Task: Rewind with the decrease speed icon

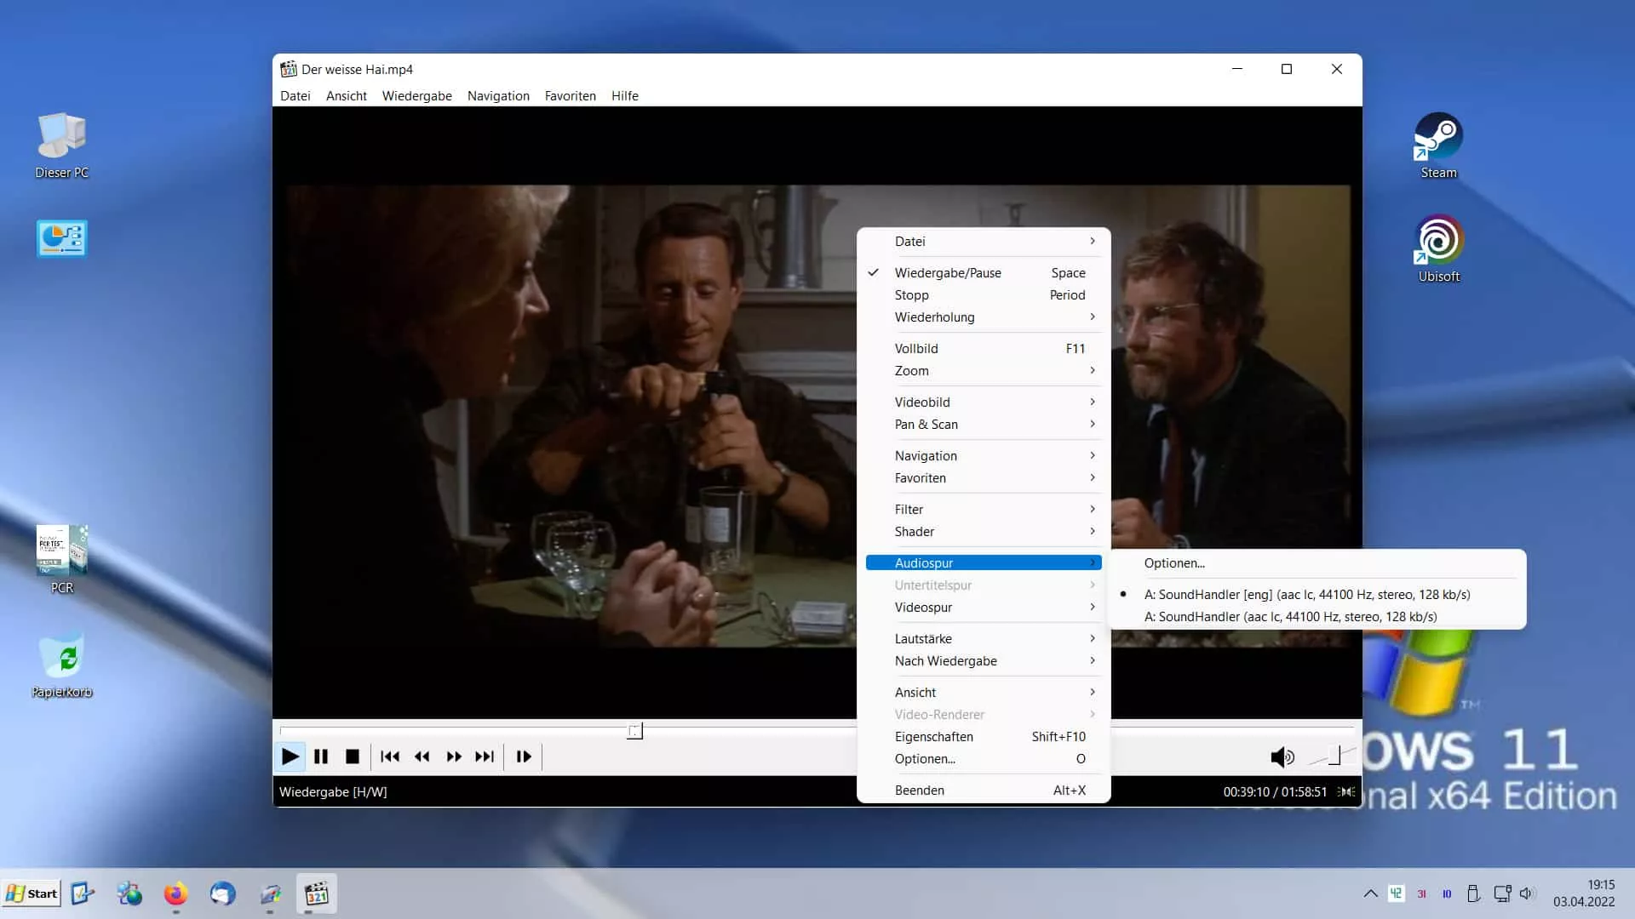Action: pyautogui.click(x=422, y=756)
